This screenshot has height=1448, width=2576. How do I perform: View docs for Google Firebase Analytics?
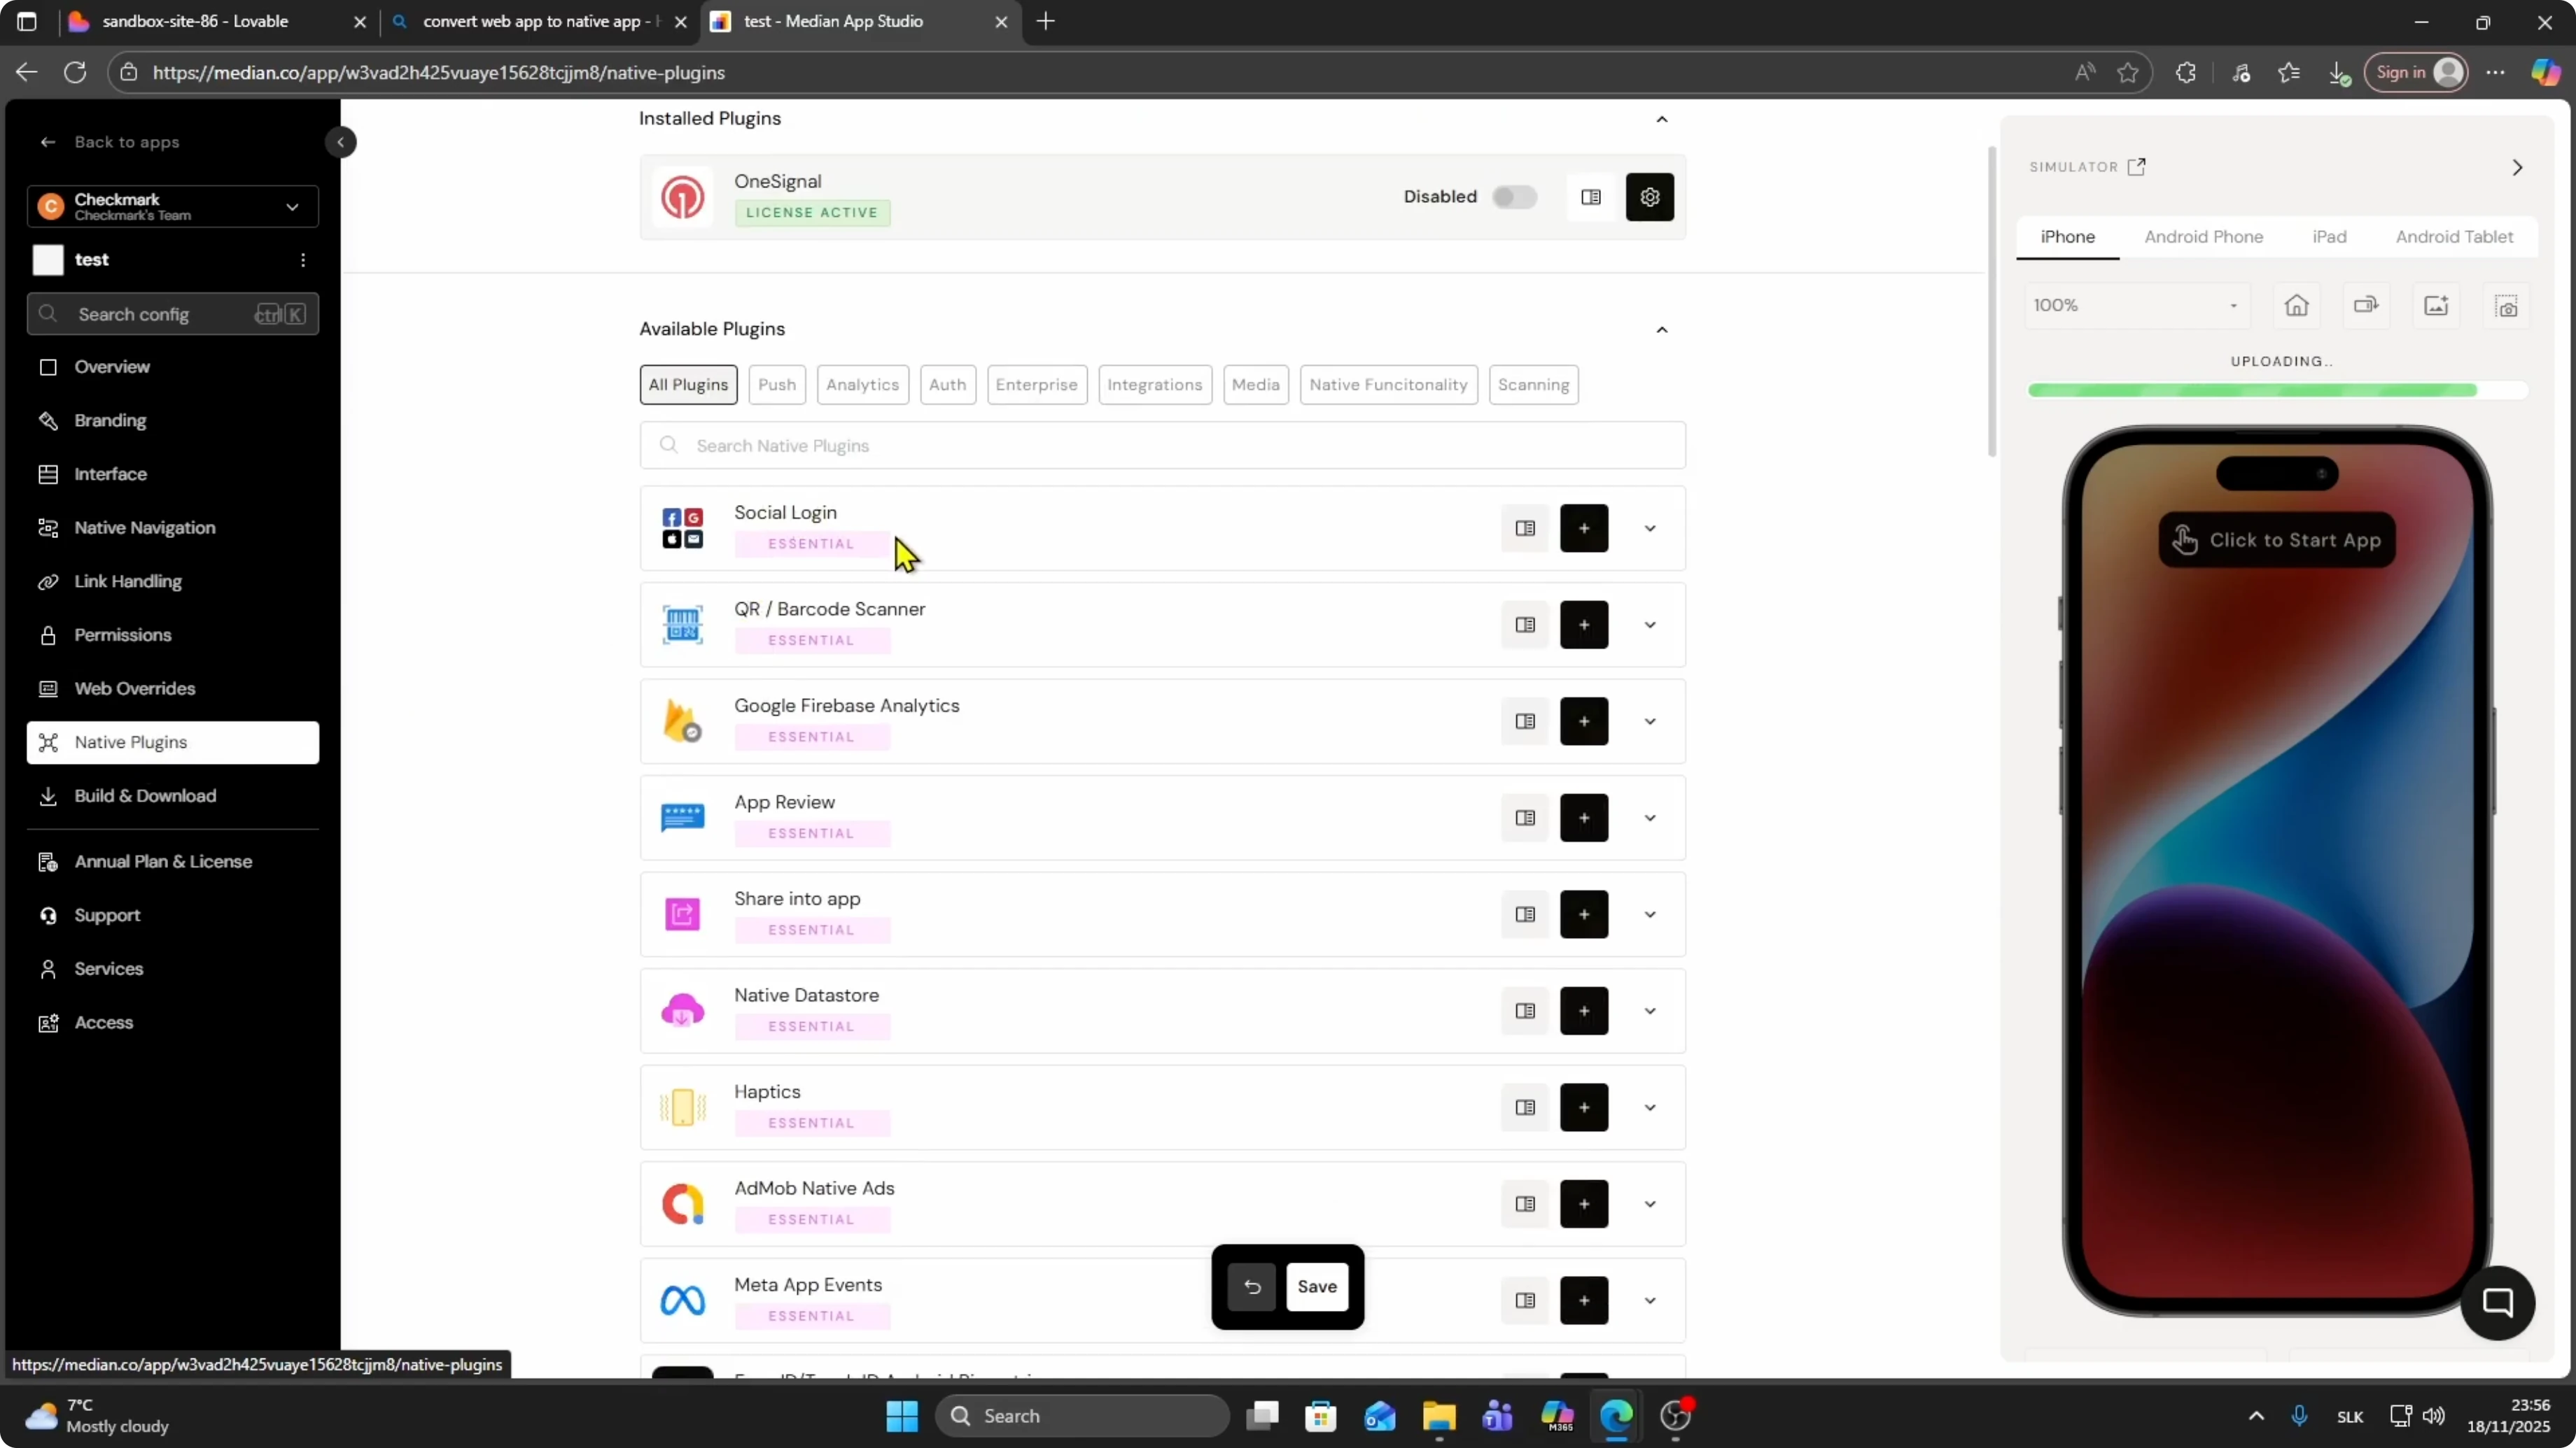pos(1525,721)
